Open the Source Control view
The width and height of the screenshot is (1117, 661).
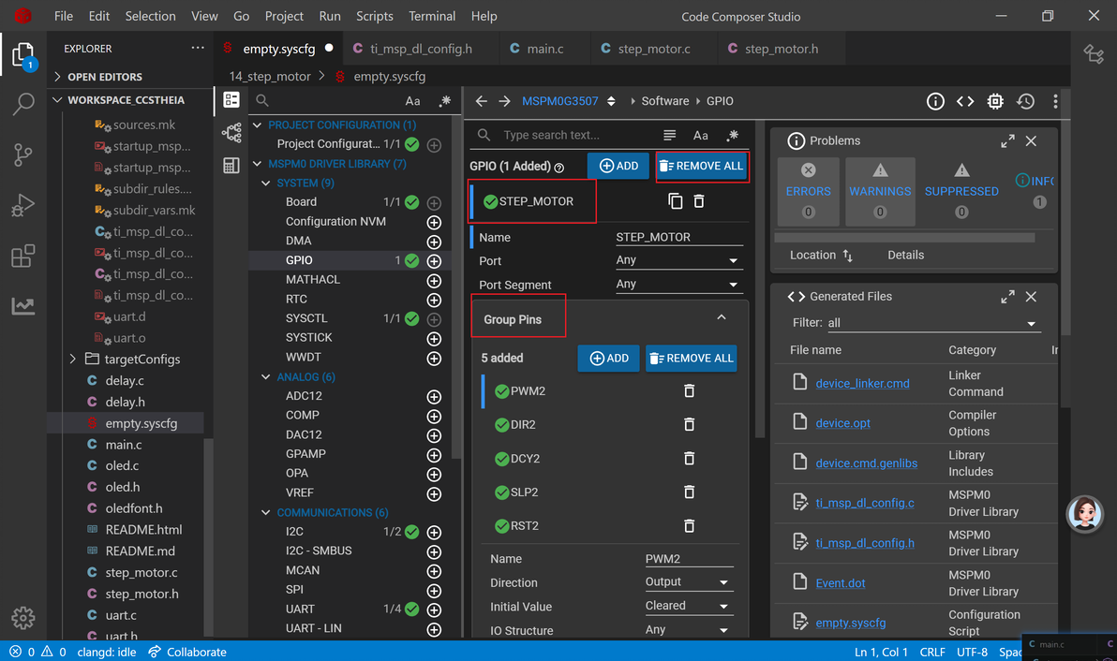tap(22, 154)
